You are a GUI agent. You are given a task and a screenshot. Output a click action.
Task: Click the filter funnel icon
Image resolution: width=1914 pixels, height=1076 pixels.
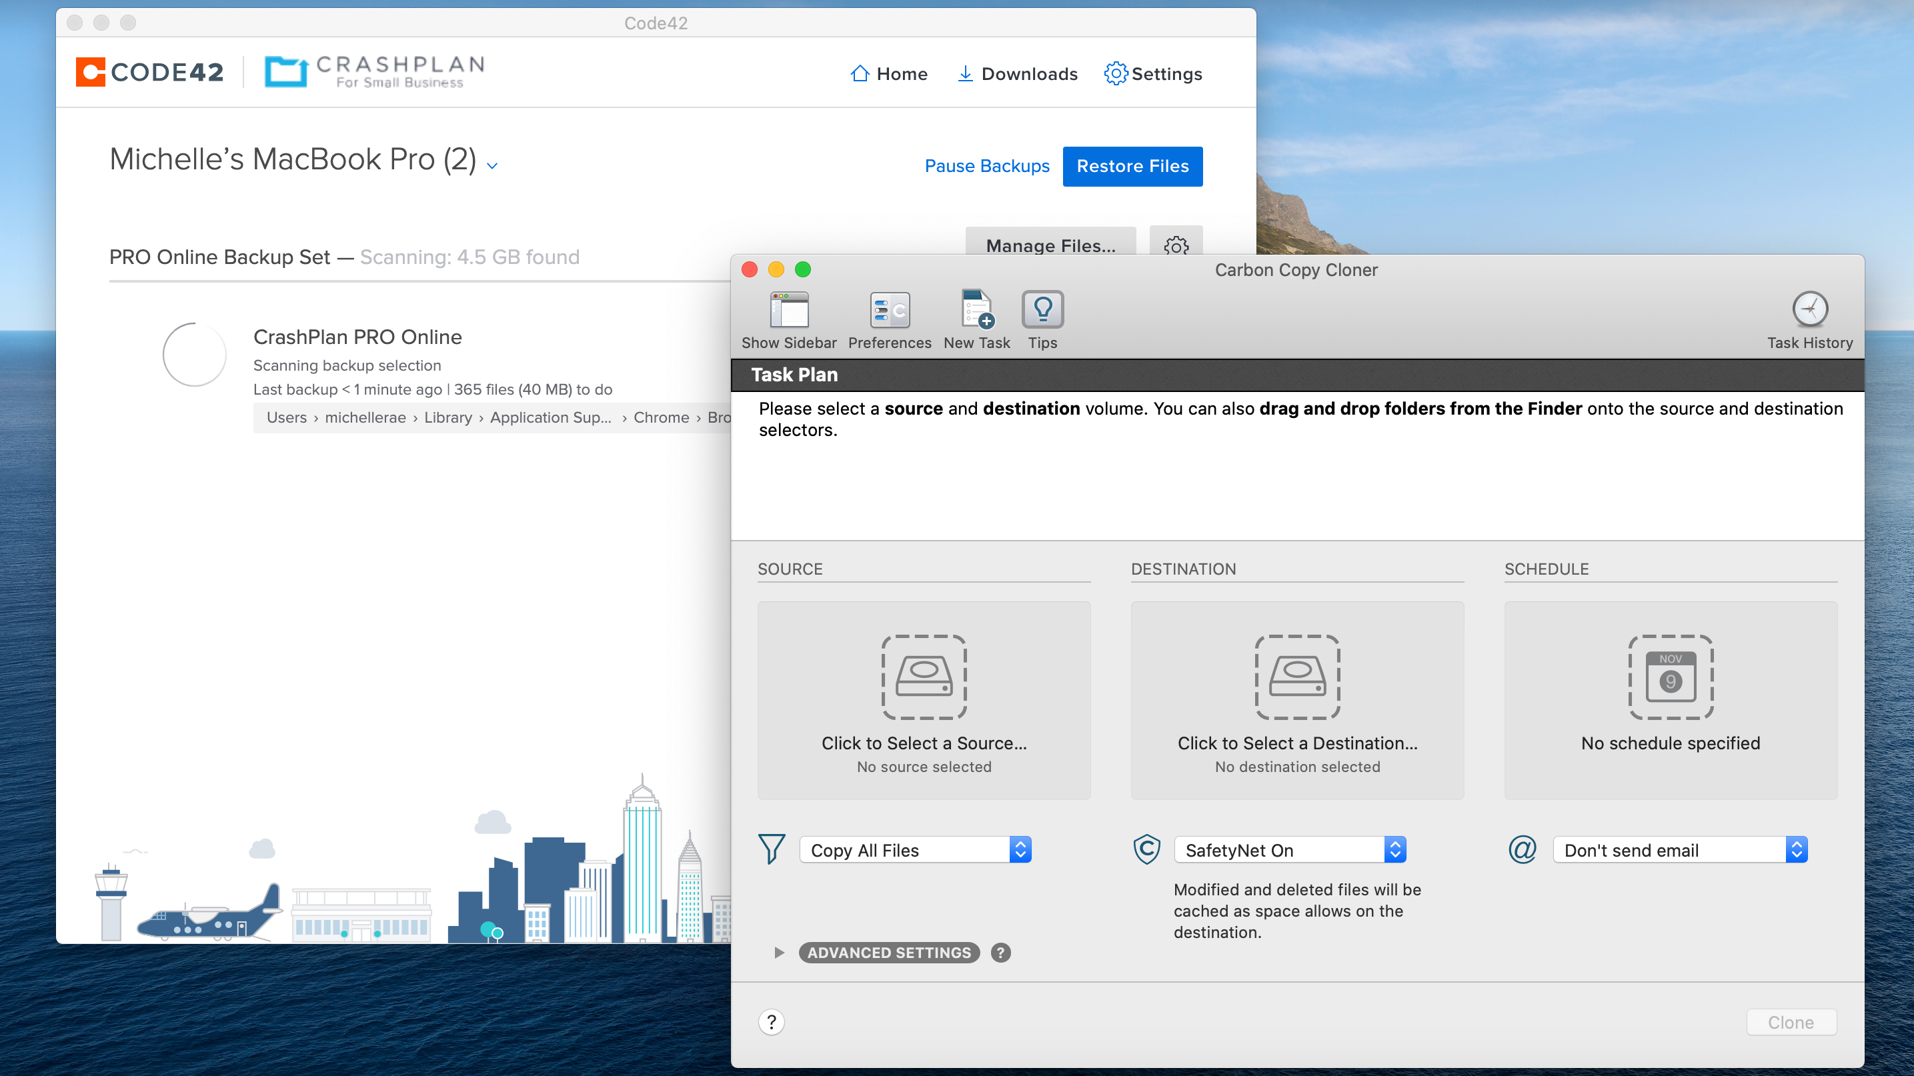coord(771,849)
